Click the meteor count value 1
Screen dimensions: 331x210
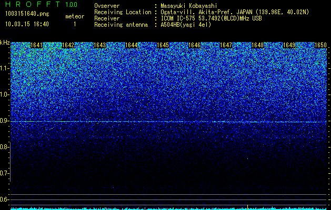coord(75,24)
